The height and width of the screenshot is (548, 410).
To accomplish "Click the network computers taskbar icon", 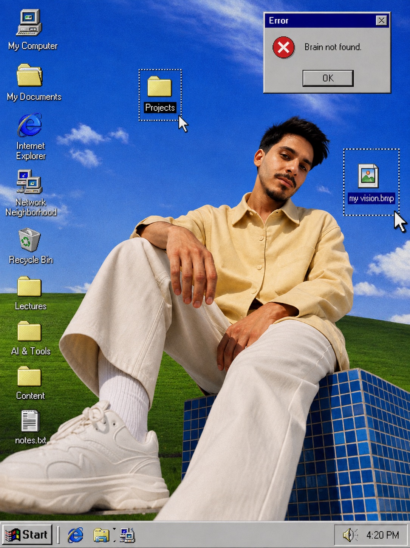I will point(127,535).
